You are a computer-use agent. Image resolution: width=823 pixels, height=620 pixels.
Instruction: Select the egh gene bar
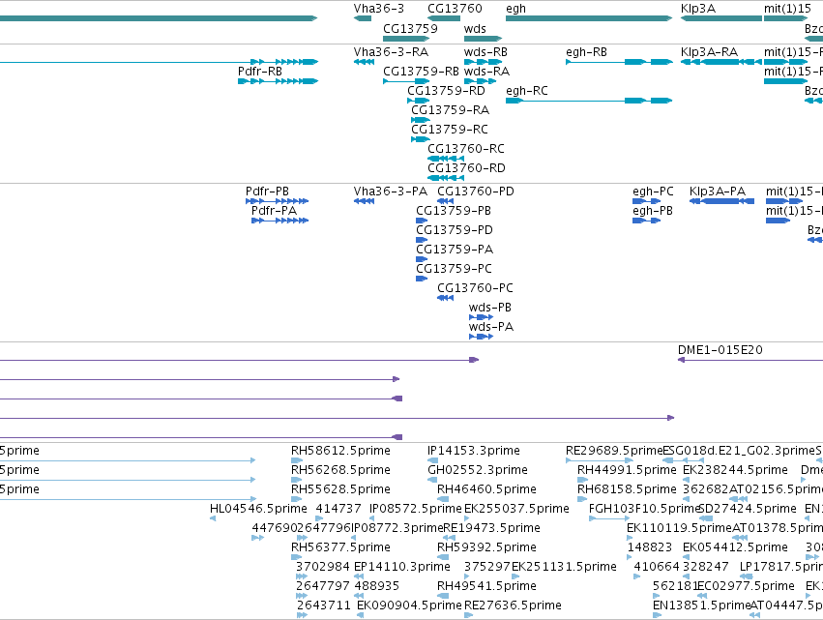tap(589, 18)
